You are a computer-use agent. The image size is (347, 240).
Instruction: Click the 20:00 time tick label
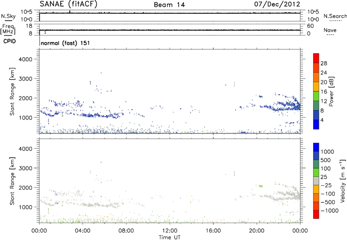pyautogui.click(x=256, y=231)
